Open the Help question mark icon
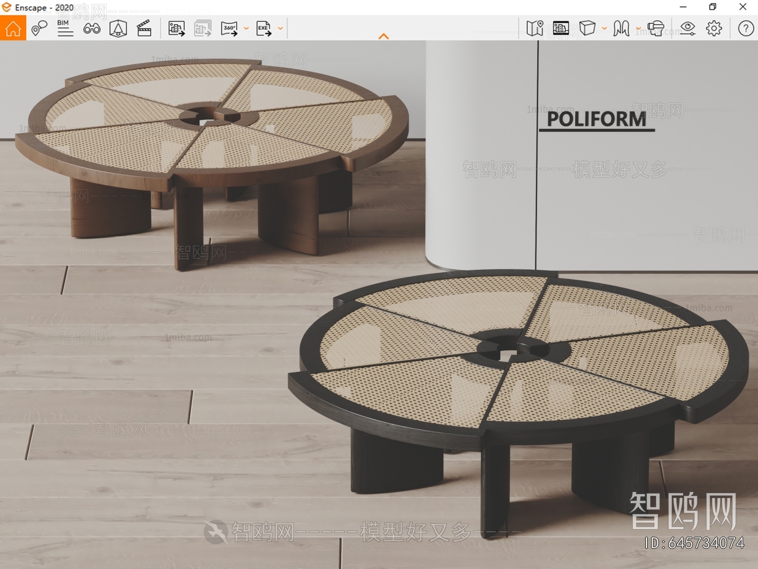This screenshot has height=569, width=758. [x=746, y=28]
